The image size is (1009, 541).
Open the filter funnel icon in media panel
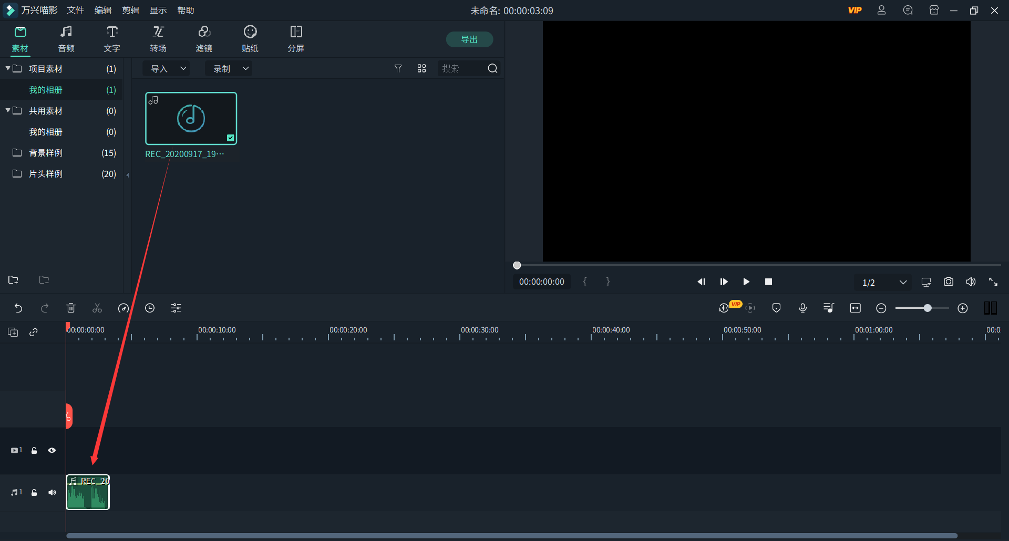(x=398, y=69)
